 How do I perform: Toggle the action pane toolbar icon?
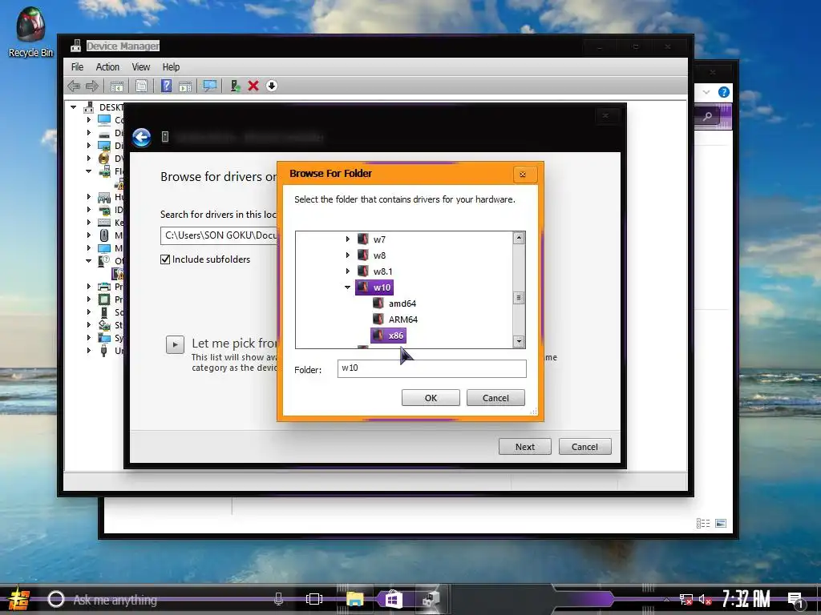(185, 86)
